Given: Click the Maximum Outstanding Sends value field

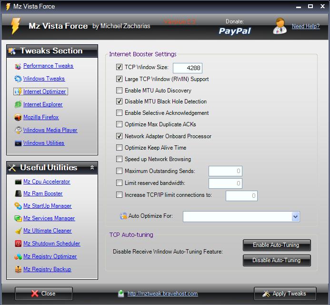Looking at the screenshot, I should pyautogui.click(x=225, y=171).
